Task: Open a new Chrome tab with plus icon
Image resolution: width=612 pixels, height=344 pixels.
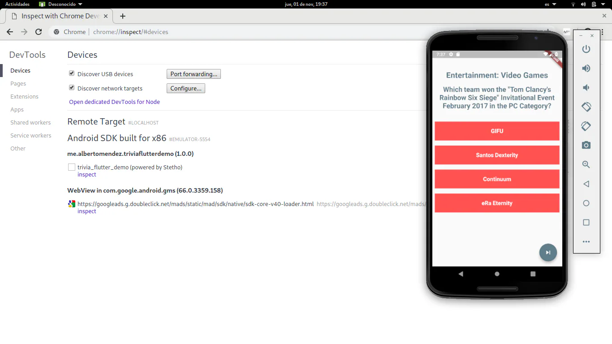Action: [123, 16]
